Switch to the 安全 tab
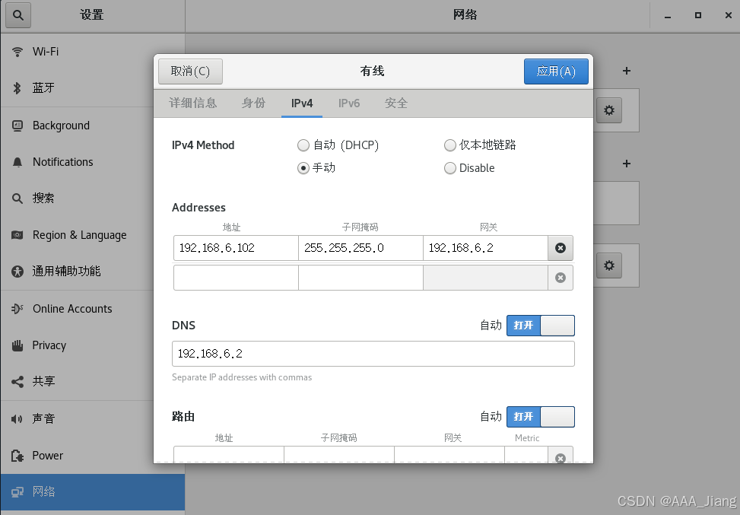The image size is (740, 515). pyautogui.click(x=396, y=103)
